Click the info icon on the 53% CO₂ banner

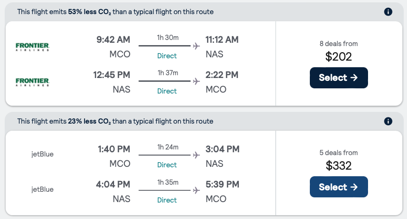(388, 12)
